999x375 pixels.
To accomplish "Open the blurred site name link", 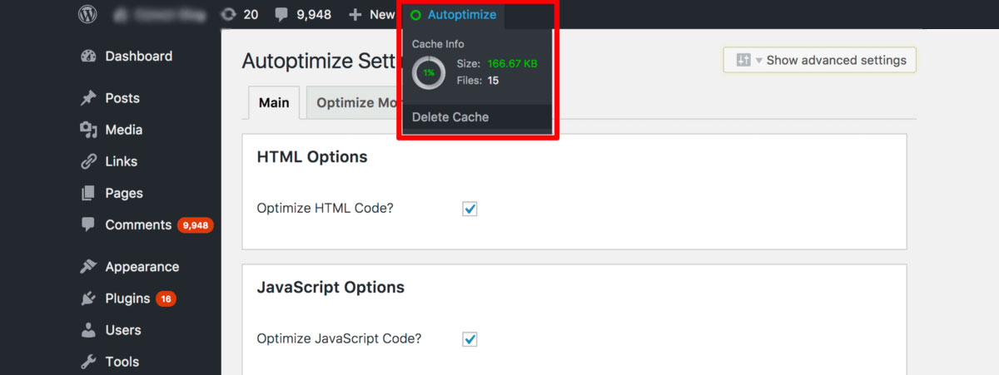I will point(161,14).
